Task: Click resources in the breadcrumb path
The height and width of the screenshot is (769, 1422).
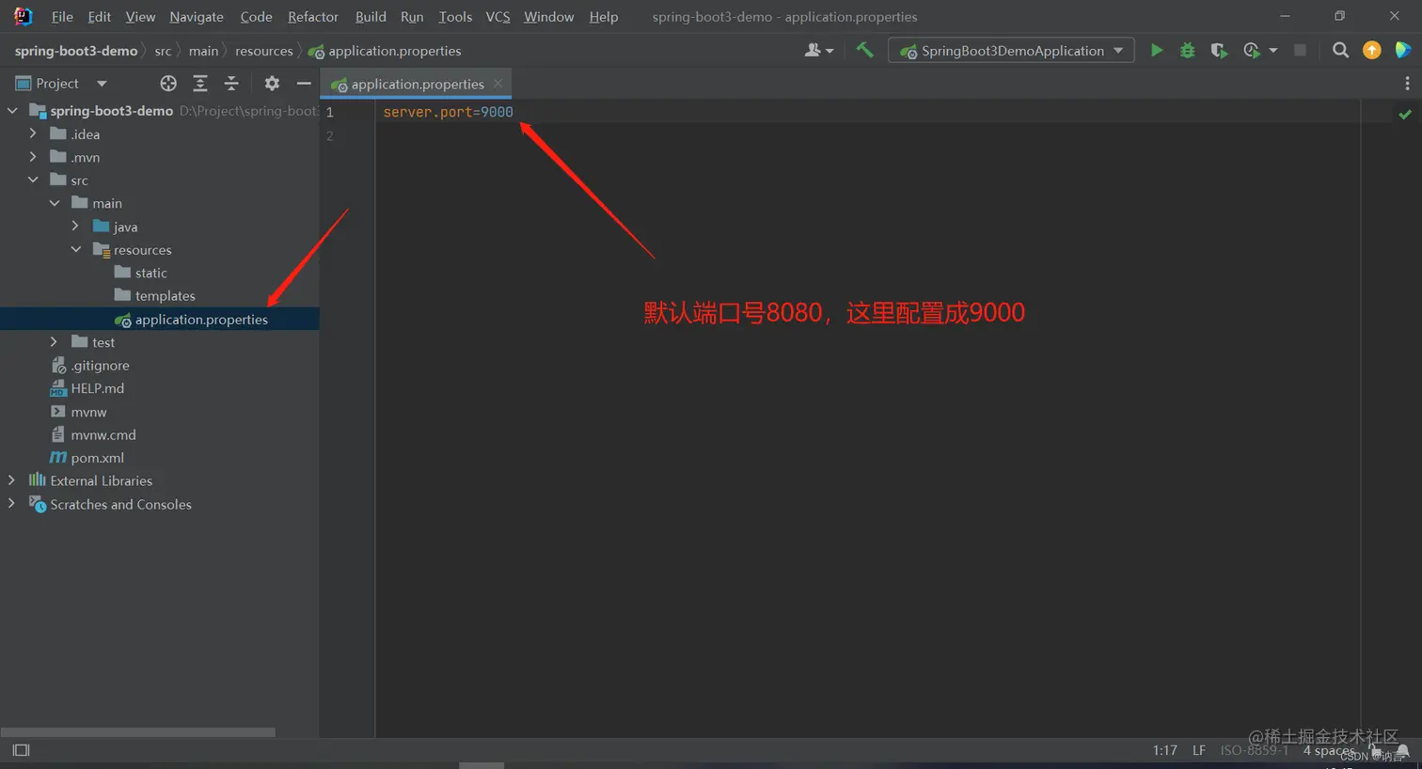Action: (264, 51)
